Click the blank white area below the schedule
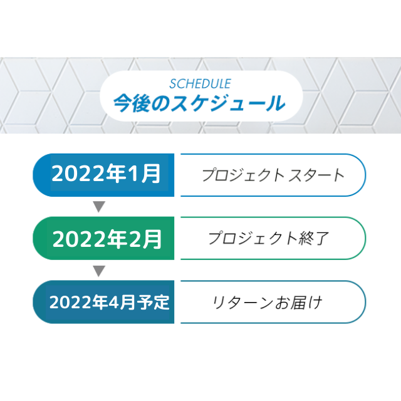 200,363
